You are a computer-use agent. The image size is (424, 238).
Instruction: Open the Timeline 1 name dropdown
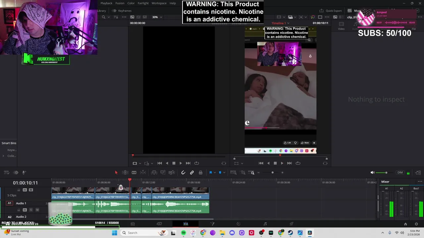280,23
